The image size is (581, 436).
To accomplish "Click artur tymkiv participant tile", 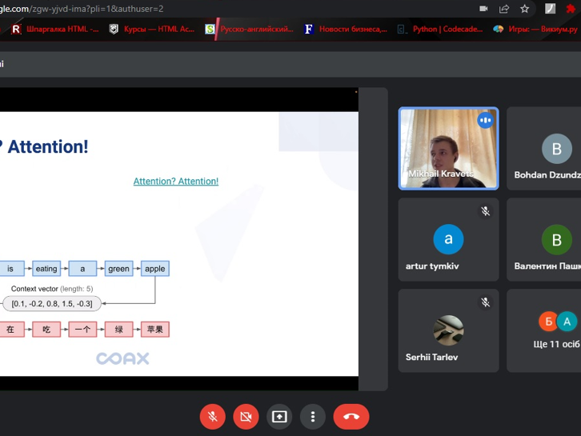I will click(448, 239).
